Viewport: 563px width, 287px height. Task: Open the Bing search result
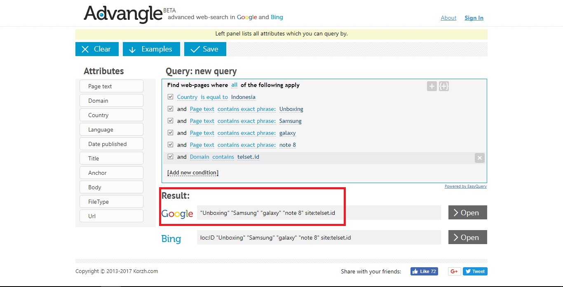pos(467,238)
